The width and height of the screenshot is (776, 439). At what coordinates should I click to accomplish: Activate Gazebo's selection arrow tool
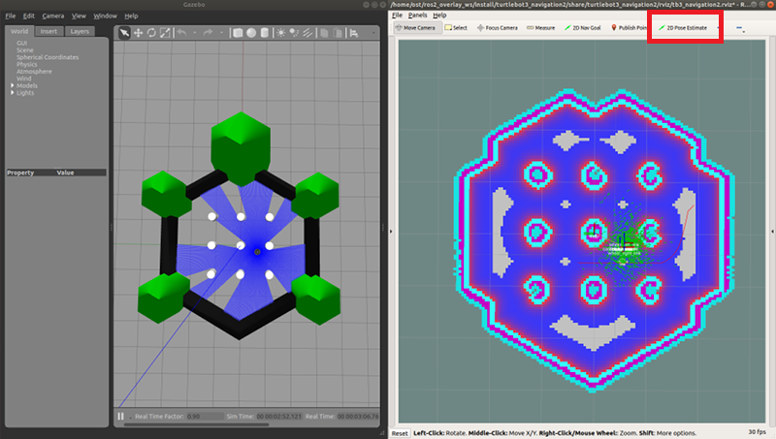124,33
